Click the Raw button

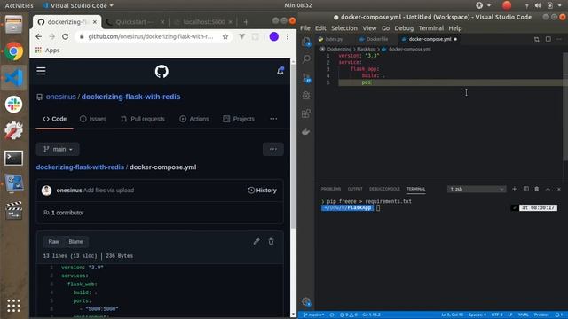click(x=53, y=242)
